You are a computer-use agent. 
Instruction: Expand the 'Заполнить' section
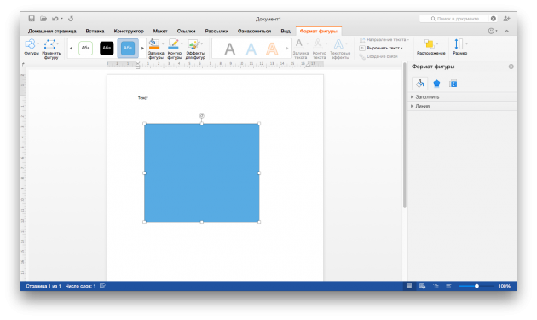462,97
